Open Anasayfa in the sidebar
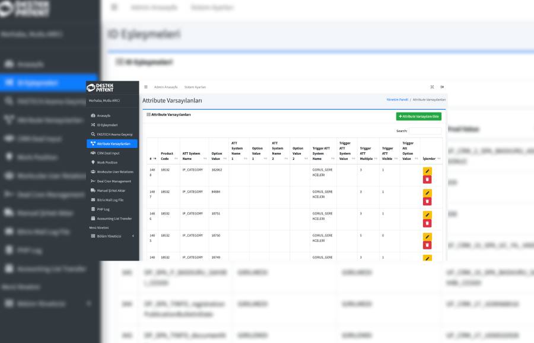Image resolution: width=534 pixels, height=343 pixels. pos(104,116)
